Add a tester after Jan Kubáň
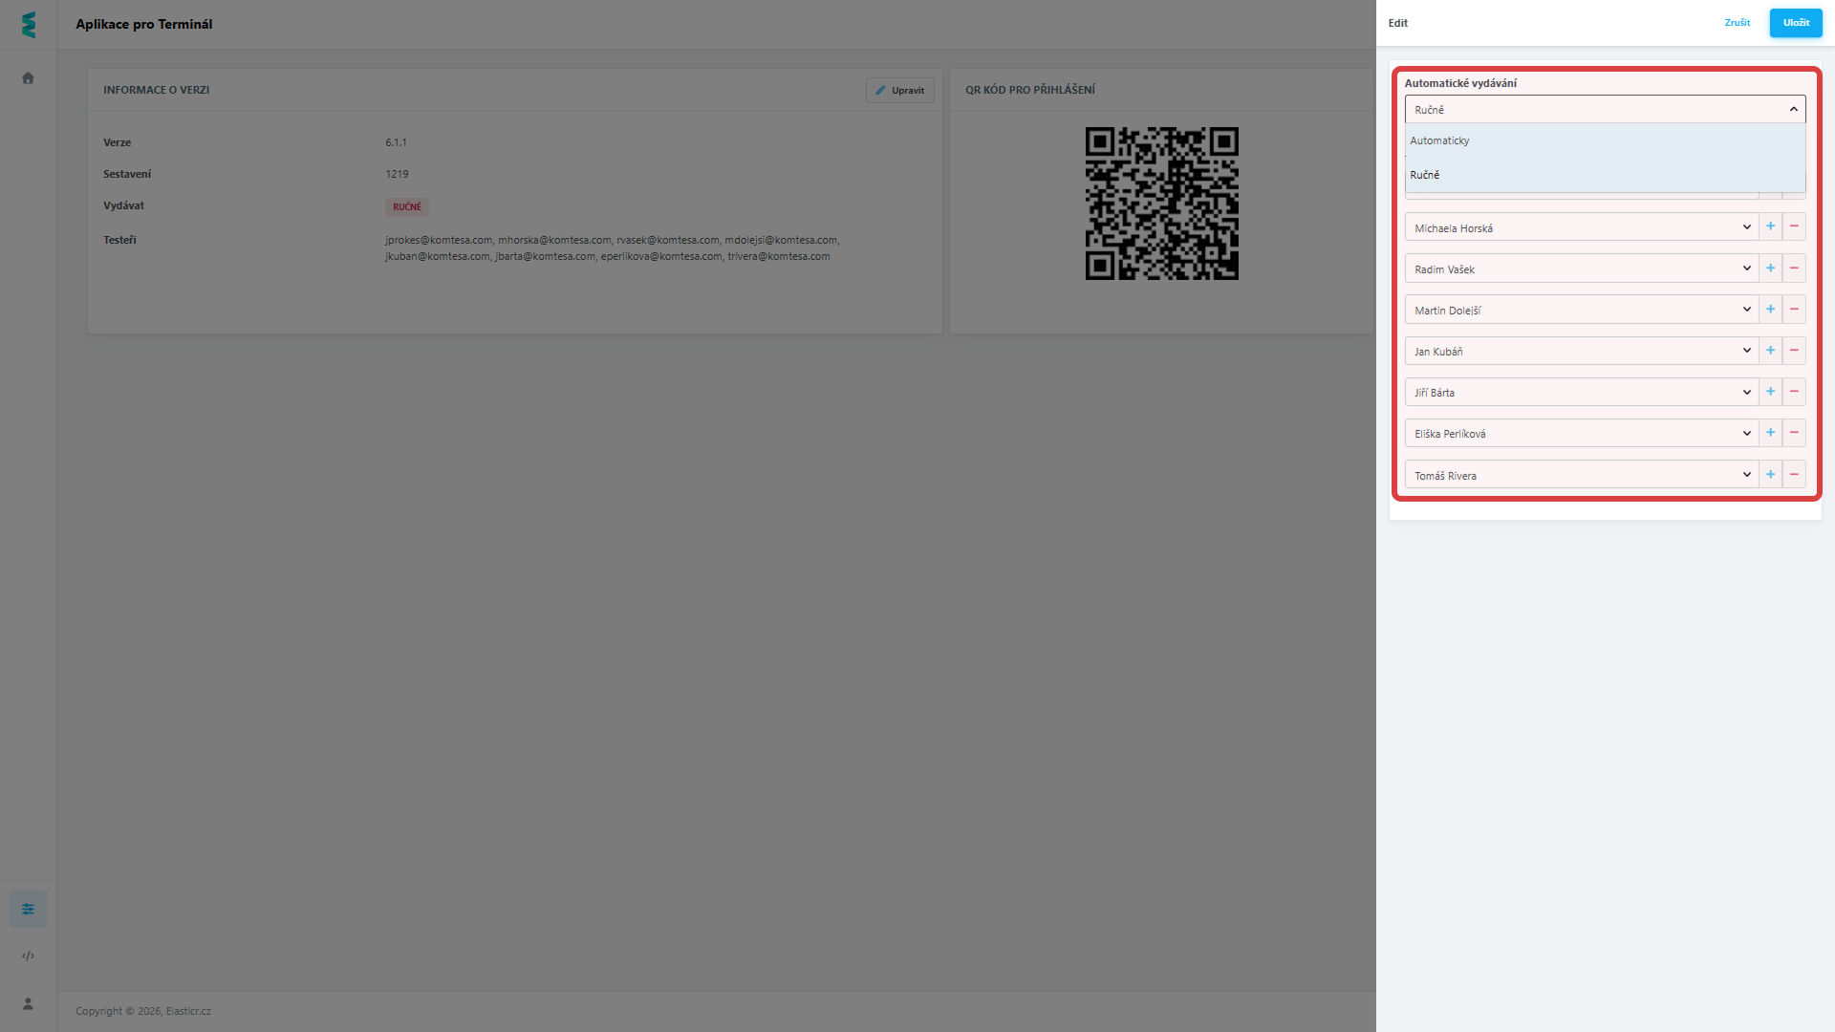Viewport: 1835px width, 1032px height. [x=1770, y=351]
